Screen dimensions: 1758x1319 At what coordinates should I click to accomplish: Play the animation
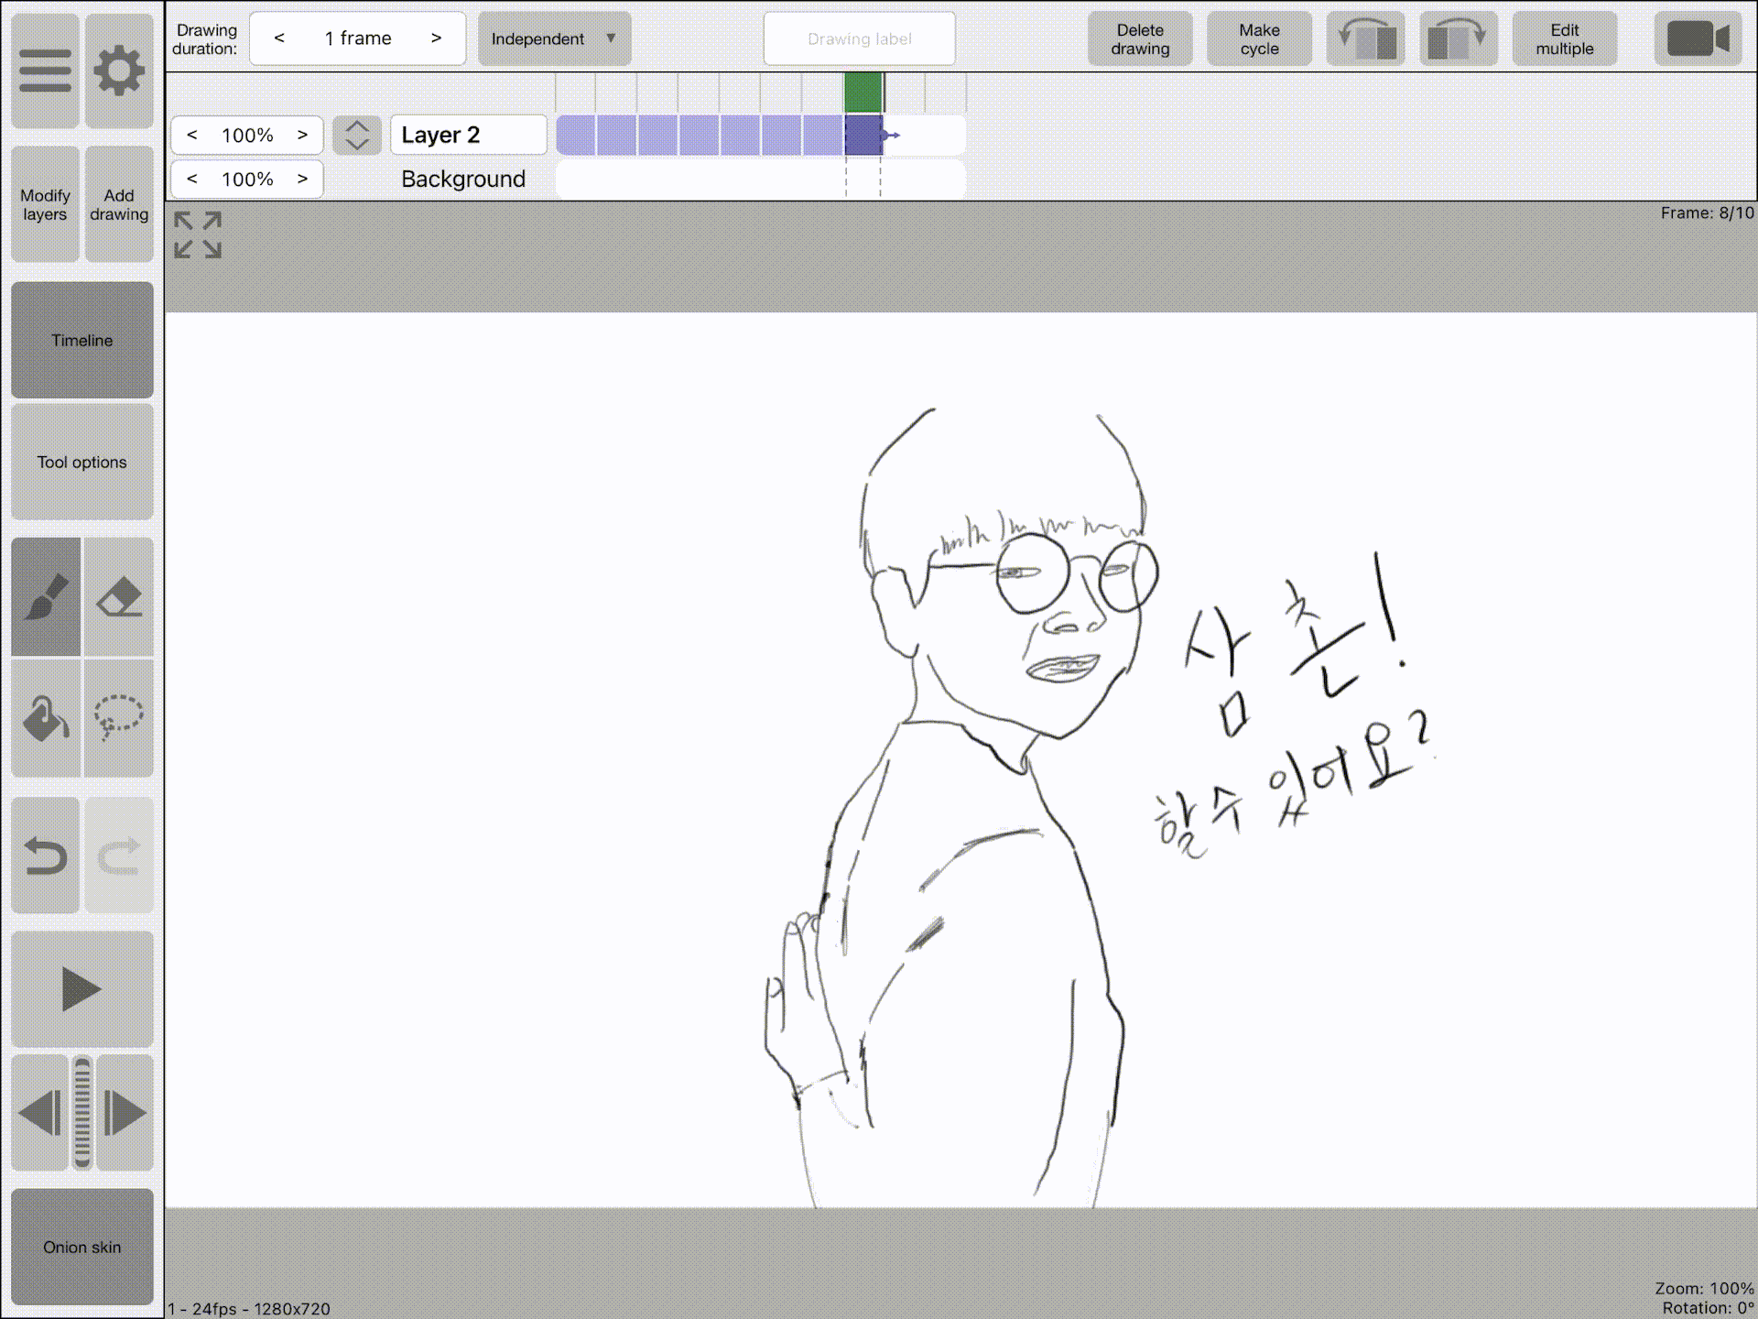point(82,989)
